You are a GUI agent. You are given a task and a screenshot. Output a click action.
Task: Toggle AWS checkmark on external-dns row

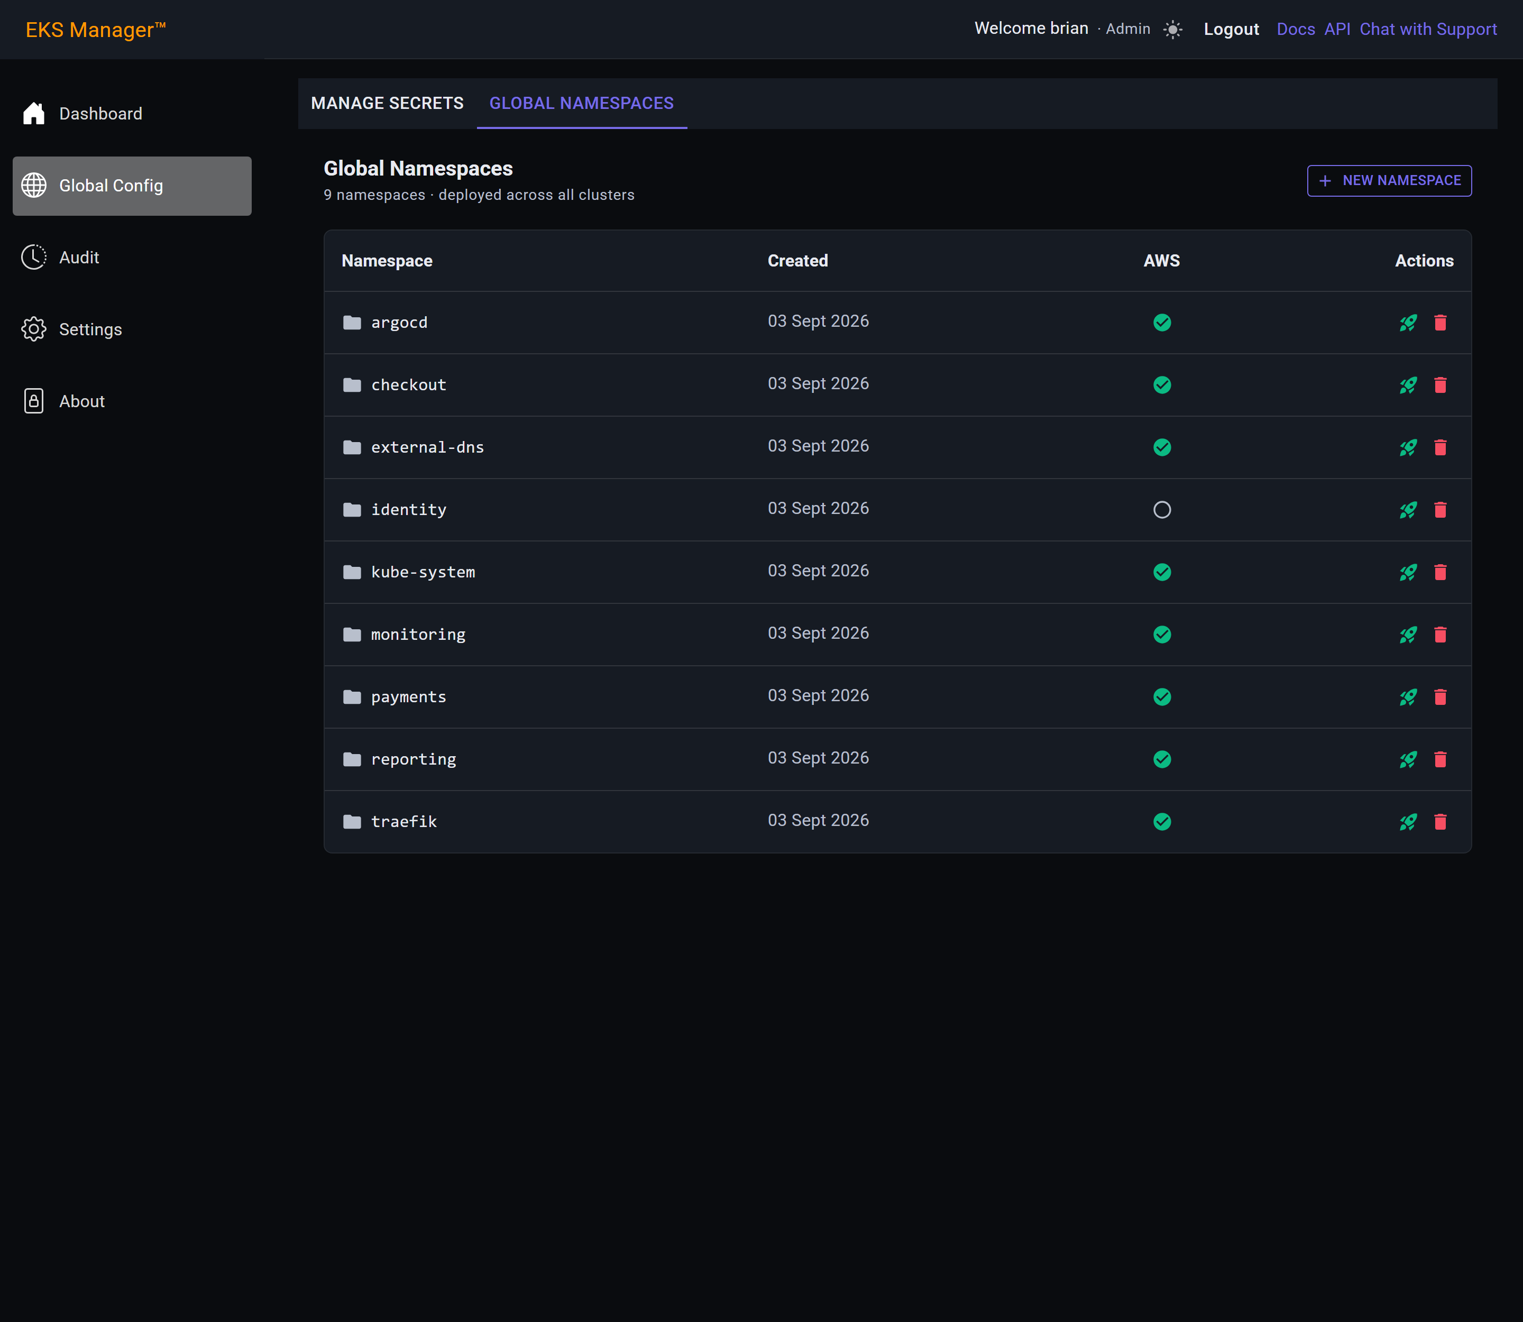[x=1162, y=447]
